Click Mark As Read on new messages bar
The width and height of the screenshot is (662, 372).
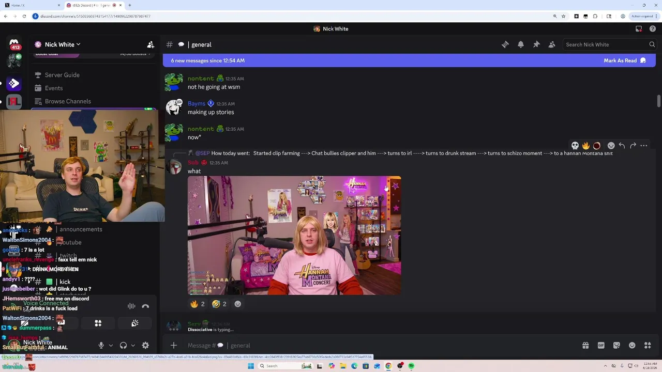(625, 60)
